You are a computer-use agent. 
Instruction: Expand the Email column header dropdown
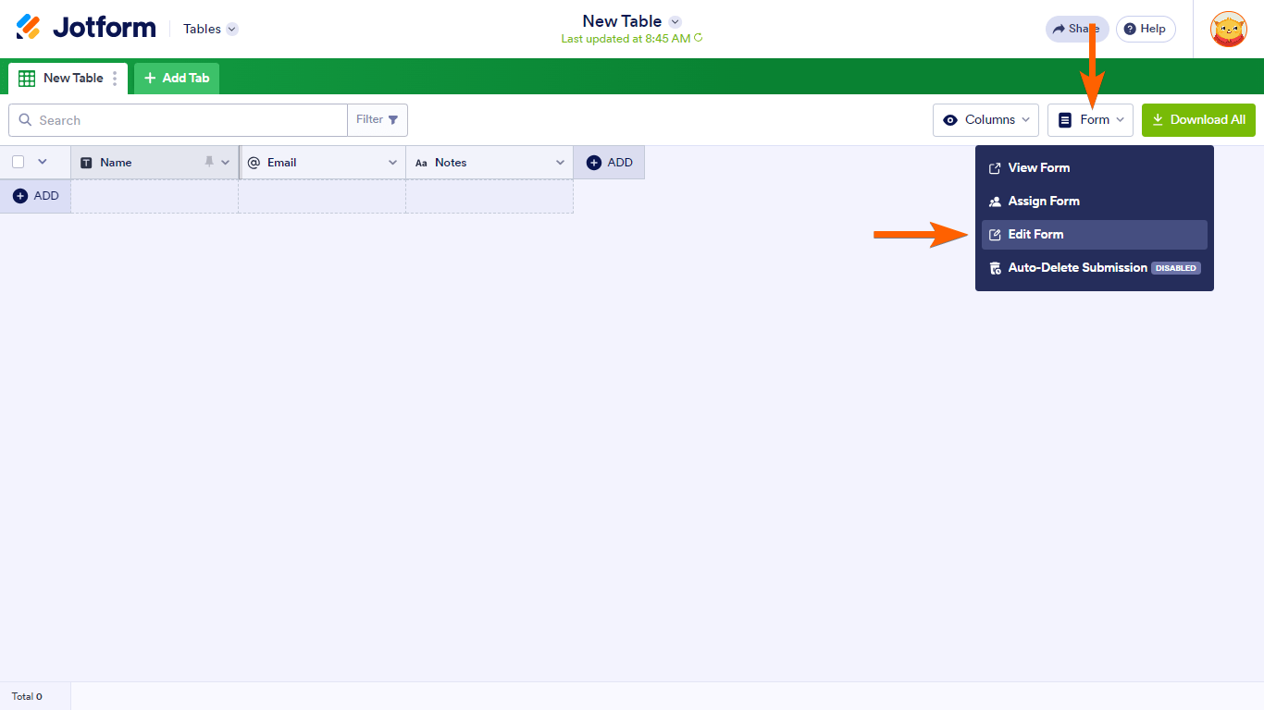(393, 162)
